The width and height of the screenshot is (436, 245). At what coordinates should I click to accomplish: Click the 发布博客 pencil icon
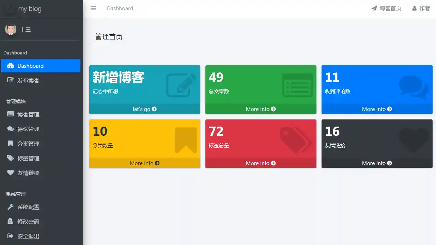pyautogui.click(x=10, y=80)
